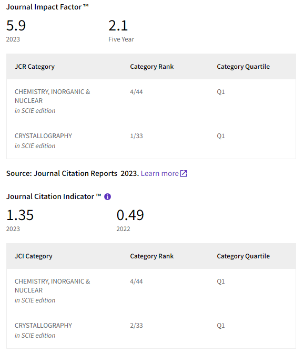Click the Category Rank header in JCI table
Screen dimensions: 304x355
[x=151, y=256]
